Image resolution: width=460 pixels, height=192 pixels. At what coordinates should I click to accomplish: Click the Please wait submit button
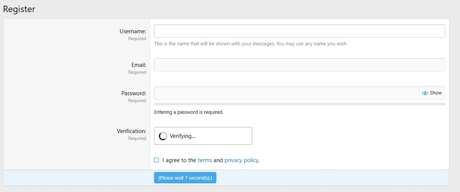click(x=185, y=178)
